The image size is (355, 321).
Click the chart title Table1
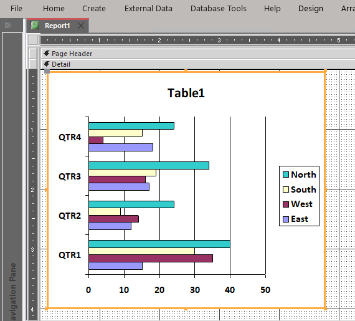pyautogui.click(x=186, y=93)
